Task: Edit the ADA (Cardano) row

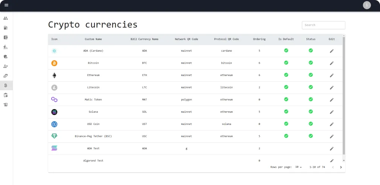Action: 331,51
